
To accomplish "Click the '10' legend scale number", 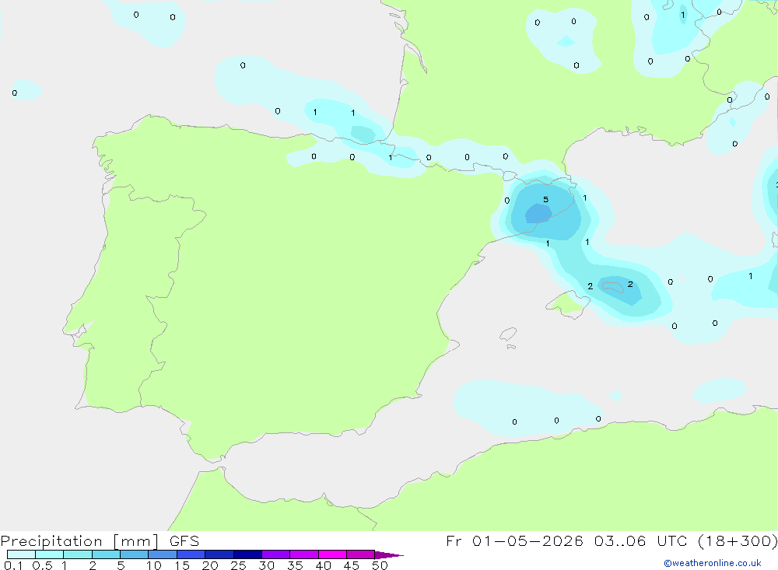I will click(154, 565).
